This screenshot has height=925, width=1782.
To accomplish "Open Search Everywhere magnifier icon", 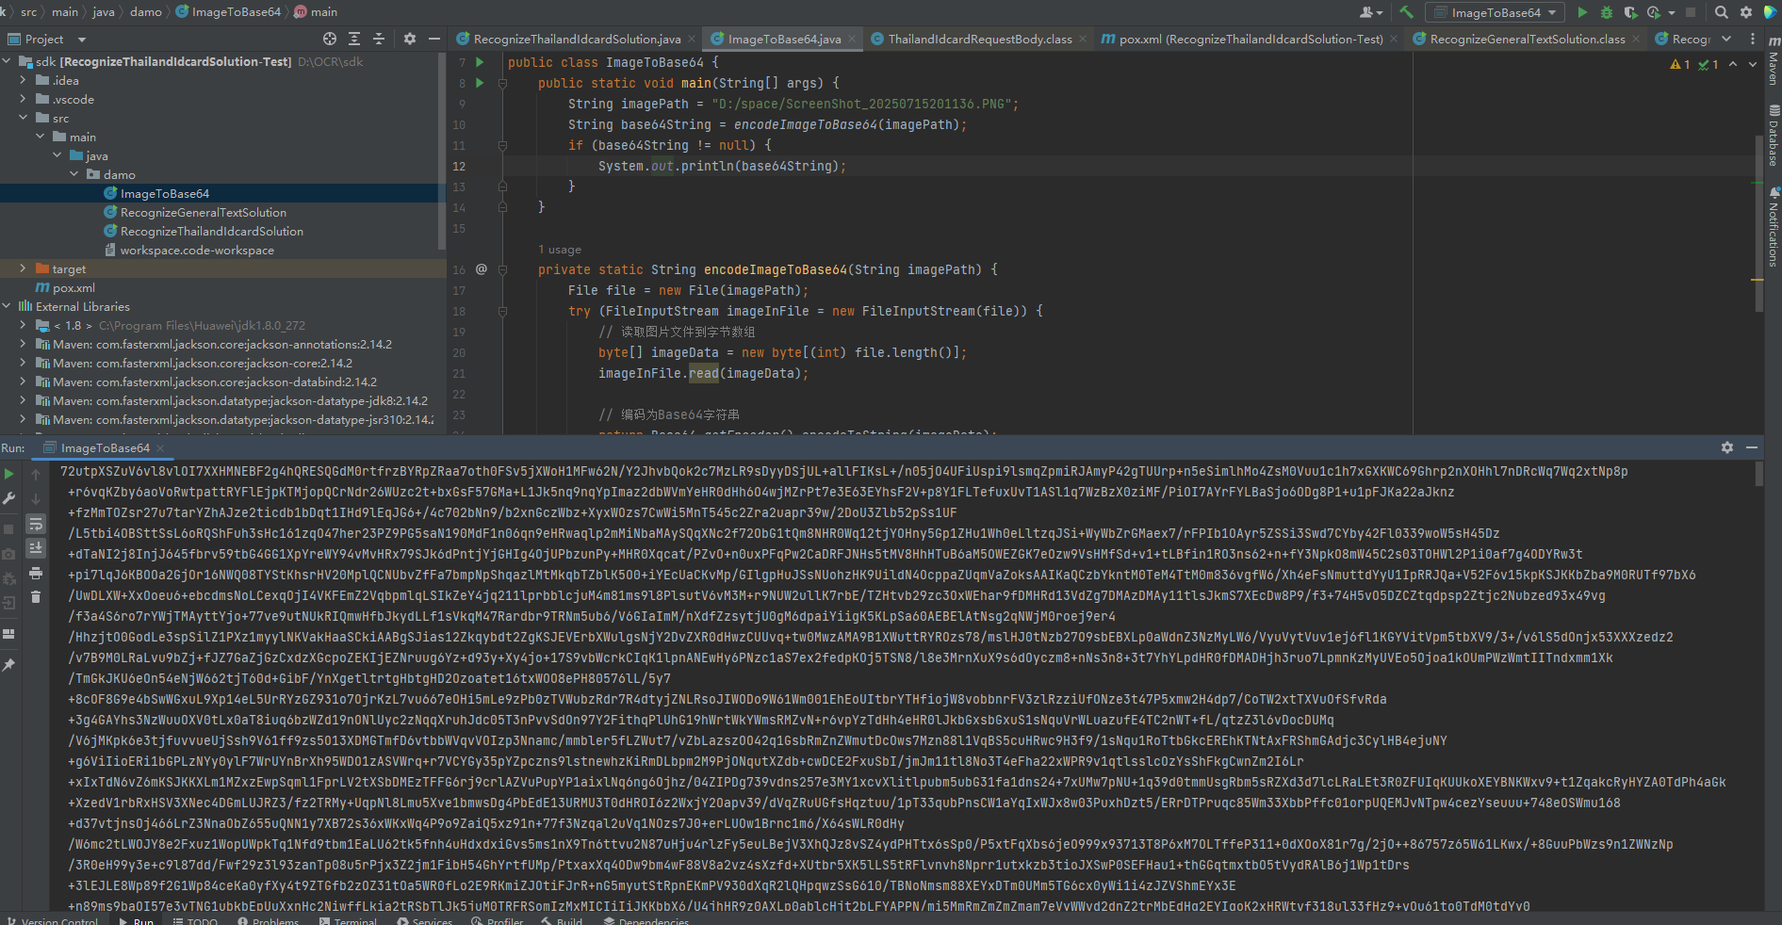I will [x=1722, y=12].
